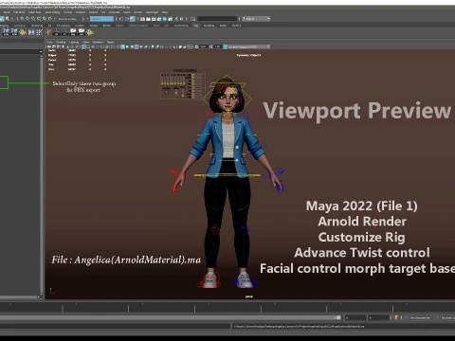Open the Mesh Display menu

click(52, 12)
